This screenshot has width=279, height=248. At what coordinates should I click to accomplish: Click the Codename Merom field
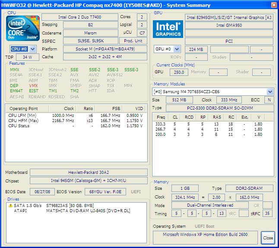tap(90, 33)
